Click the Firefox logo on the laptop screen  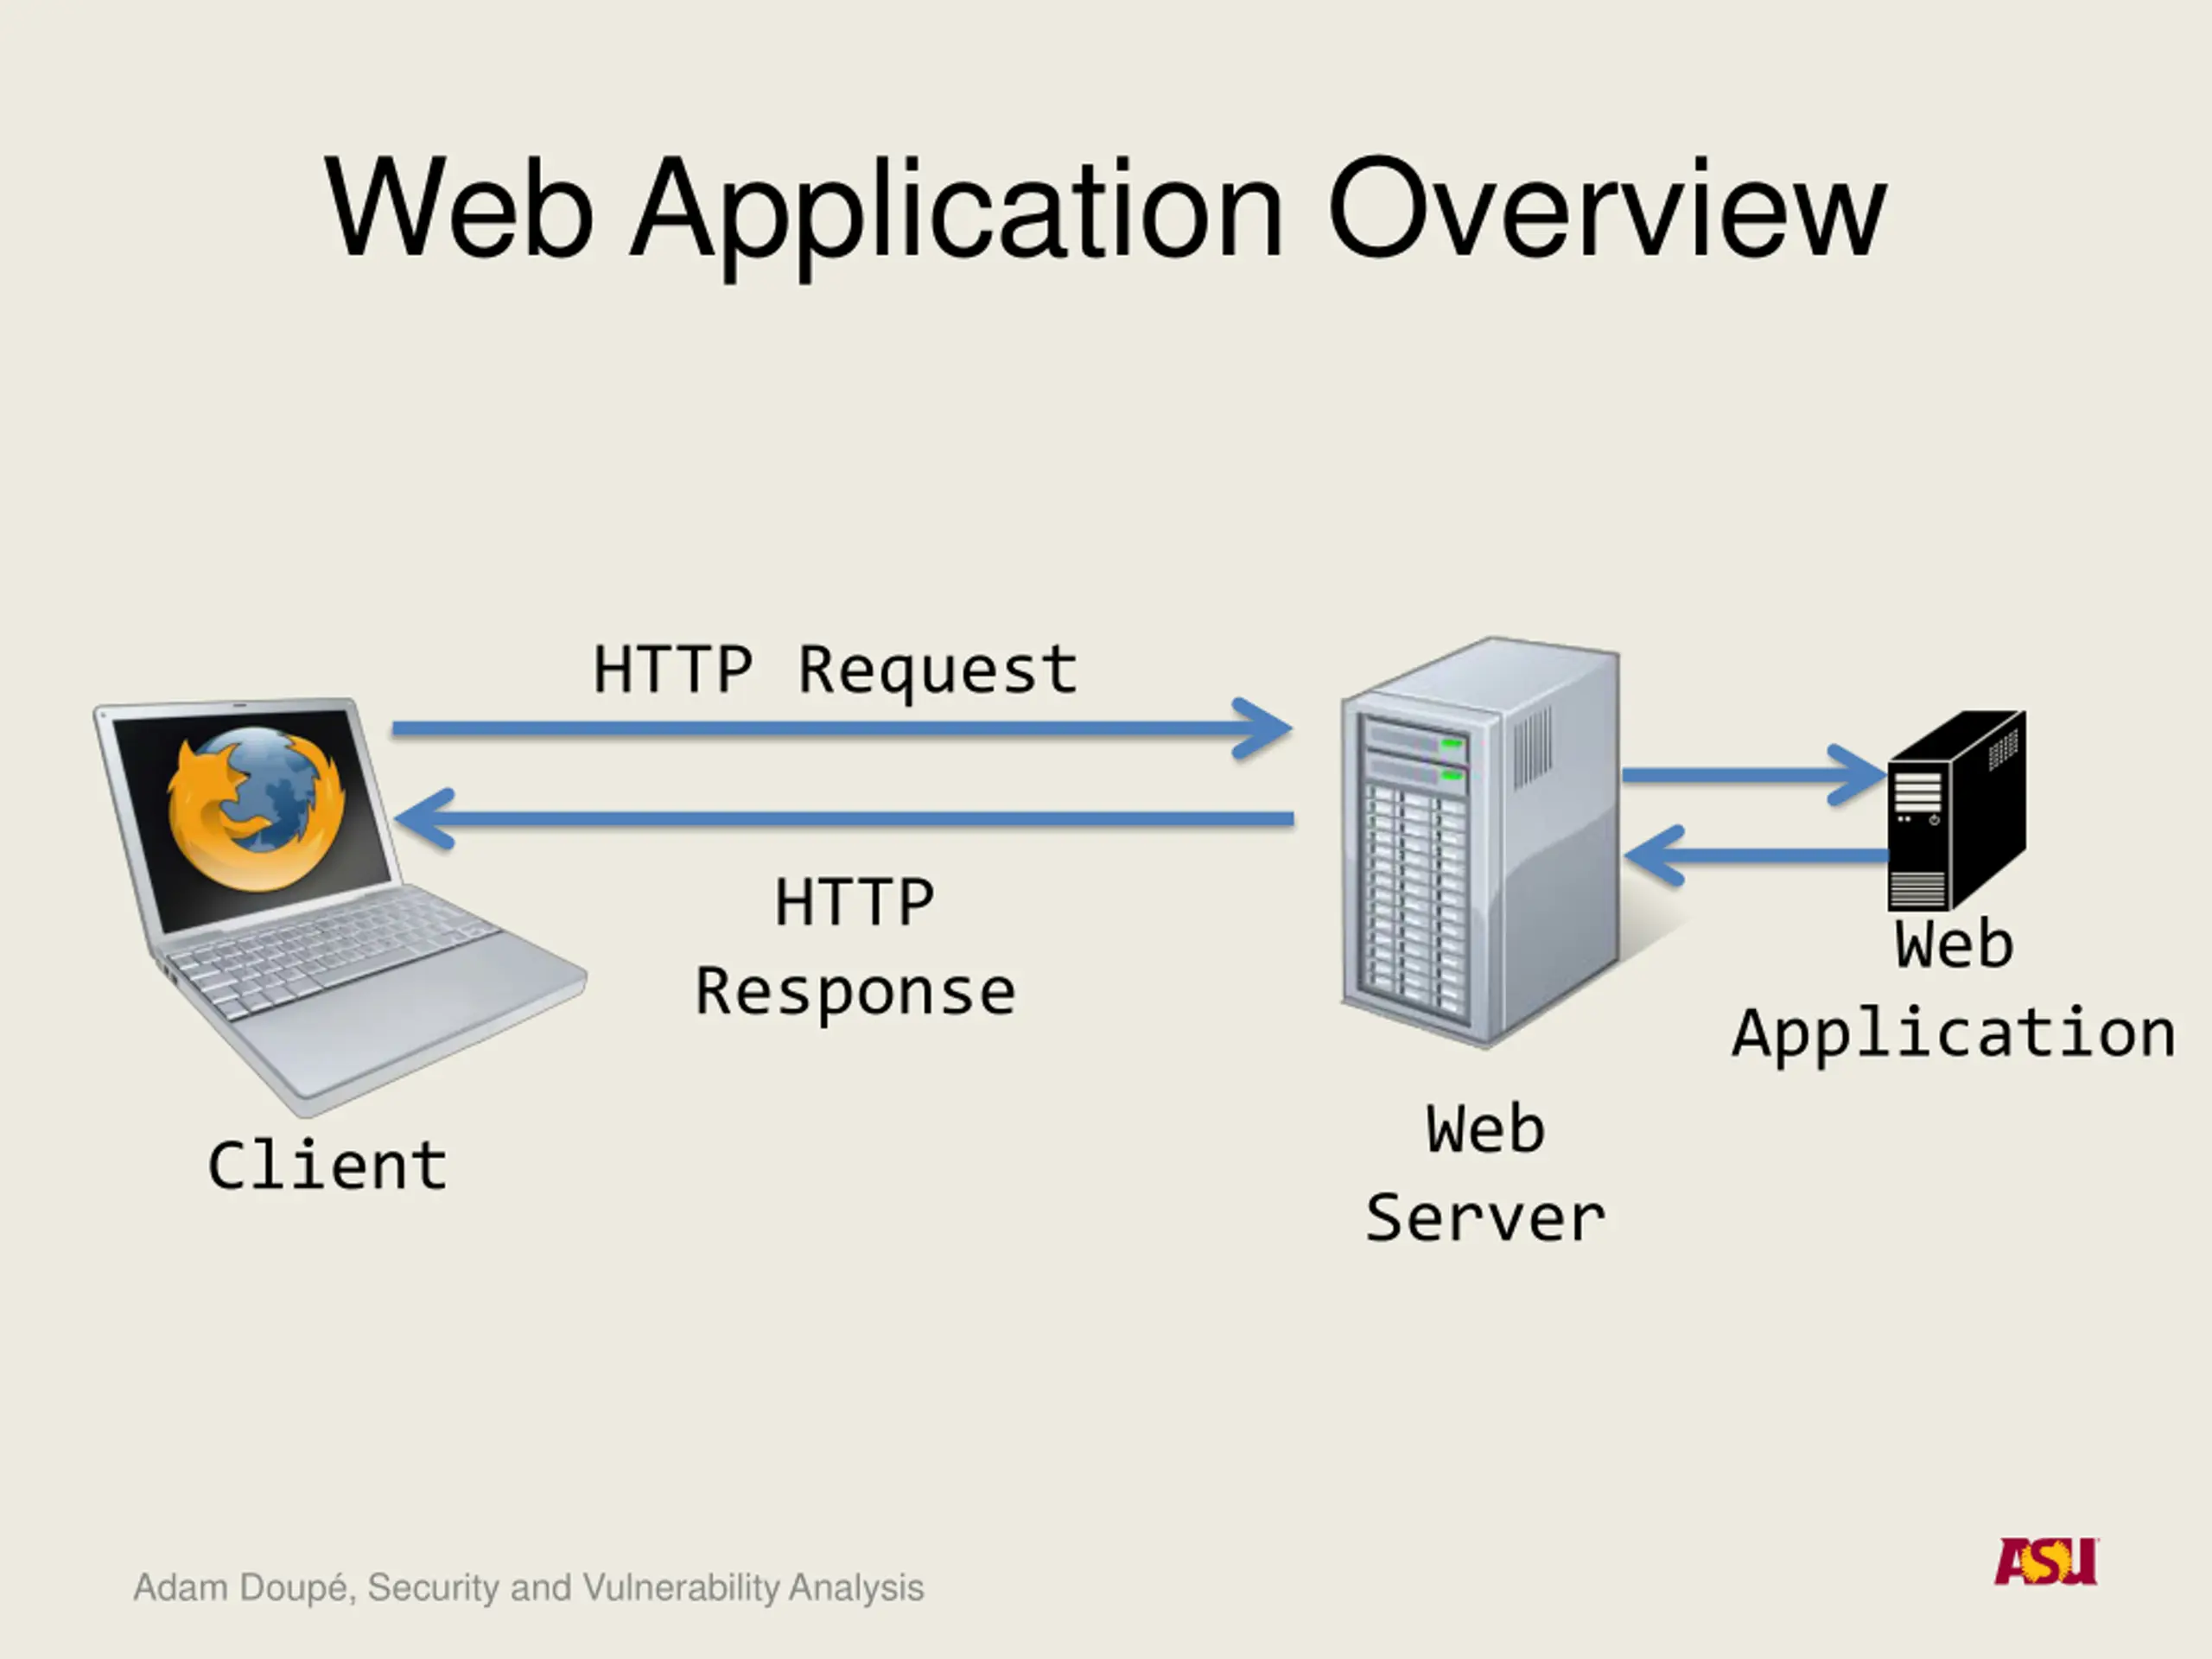coord(256,809)
